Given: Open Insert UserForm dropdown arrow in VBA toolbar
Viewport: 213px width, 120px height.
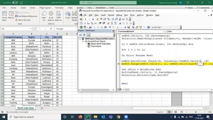Looking at the screenshot, I should 87,27.
